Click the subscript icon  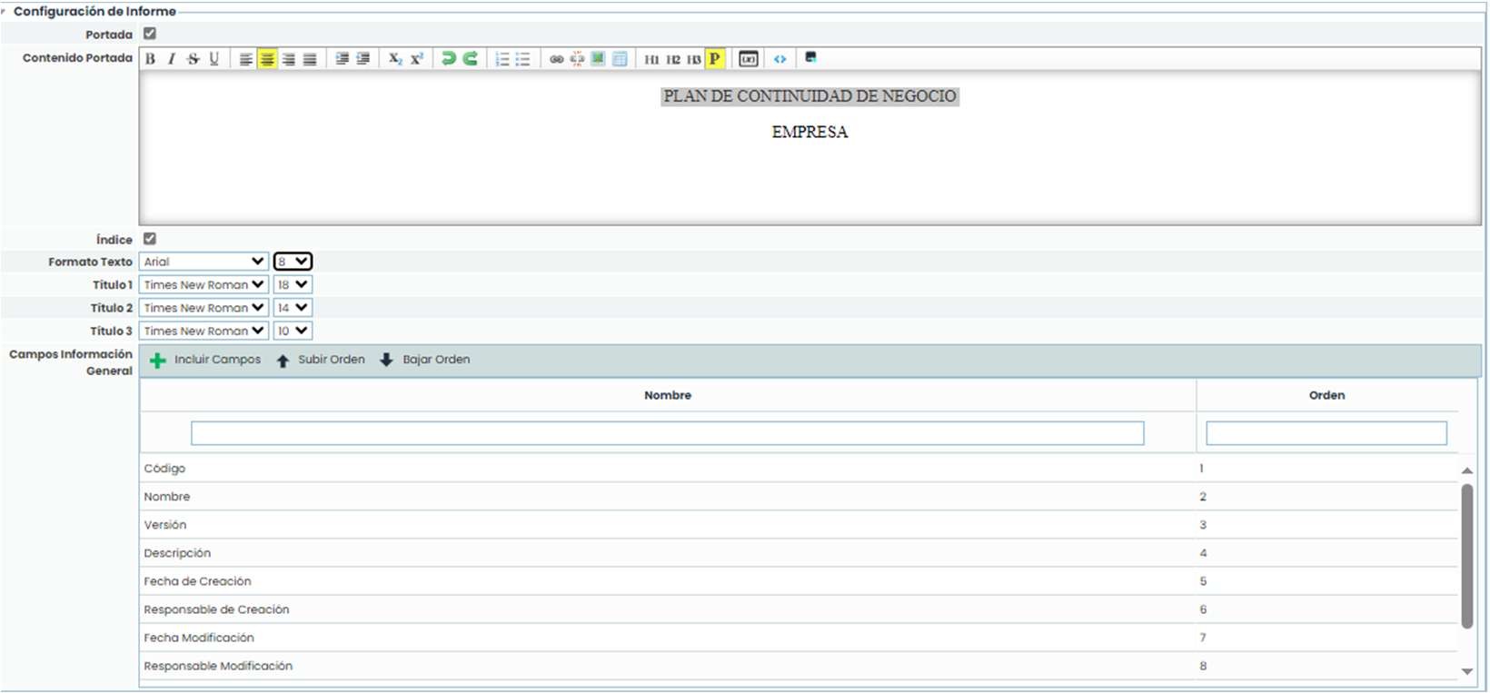tap(395, 59)
